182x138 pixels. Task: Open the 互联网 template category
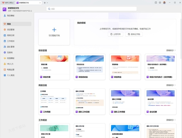click(x=10, y=53)
